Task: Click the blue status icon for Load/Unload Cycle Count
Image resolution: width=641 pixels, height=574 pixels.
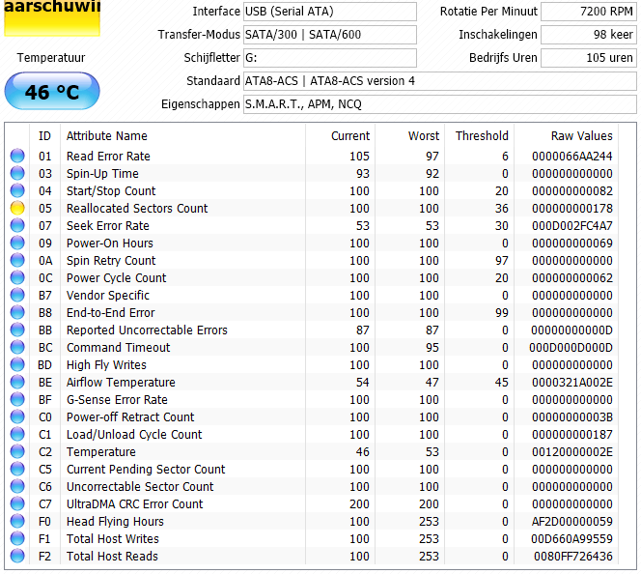Action: point(17,434)
